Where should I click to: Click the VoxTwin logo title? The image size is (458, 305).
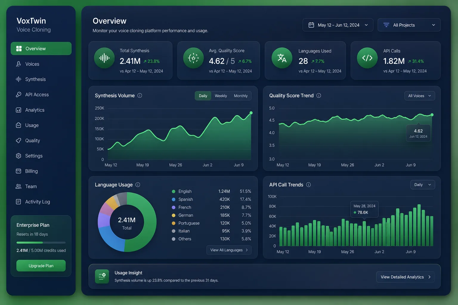[31, 21]
